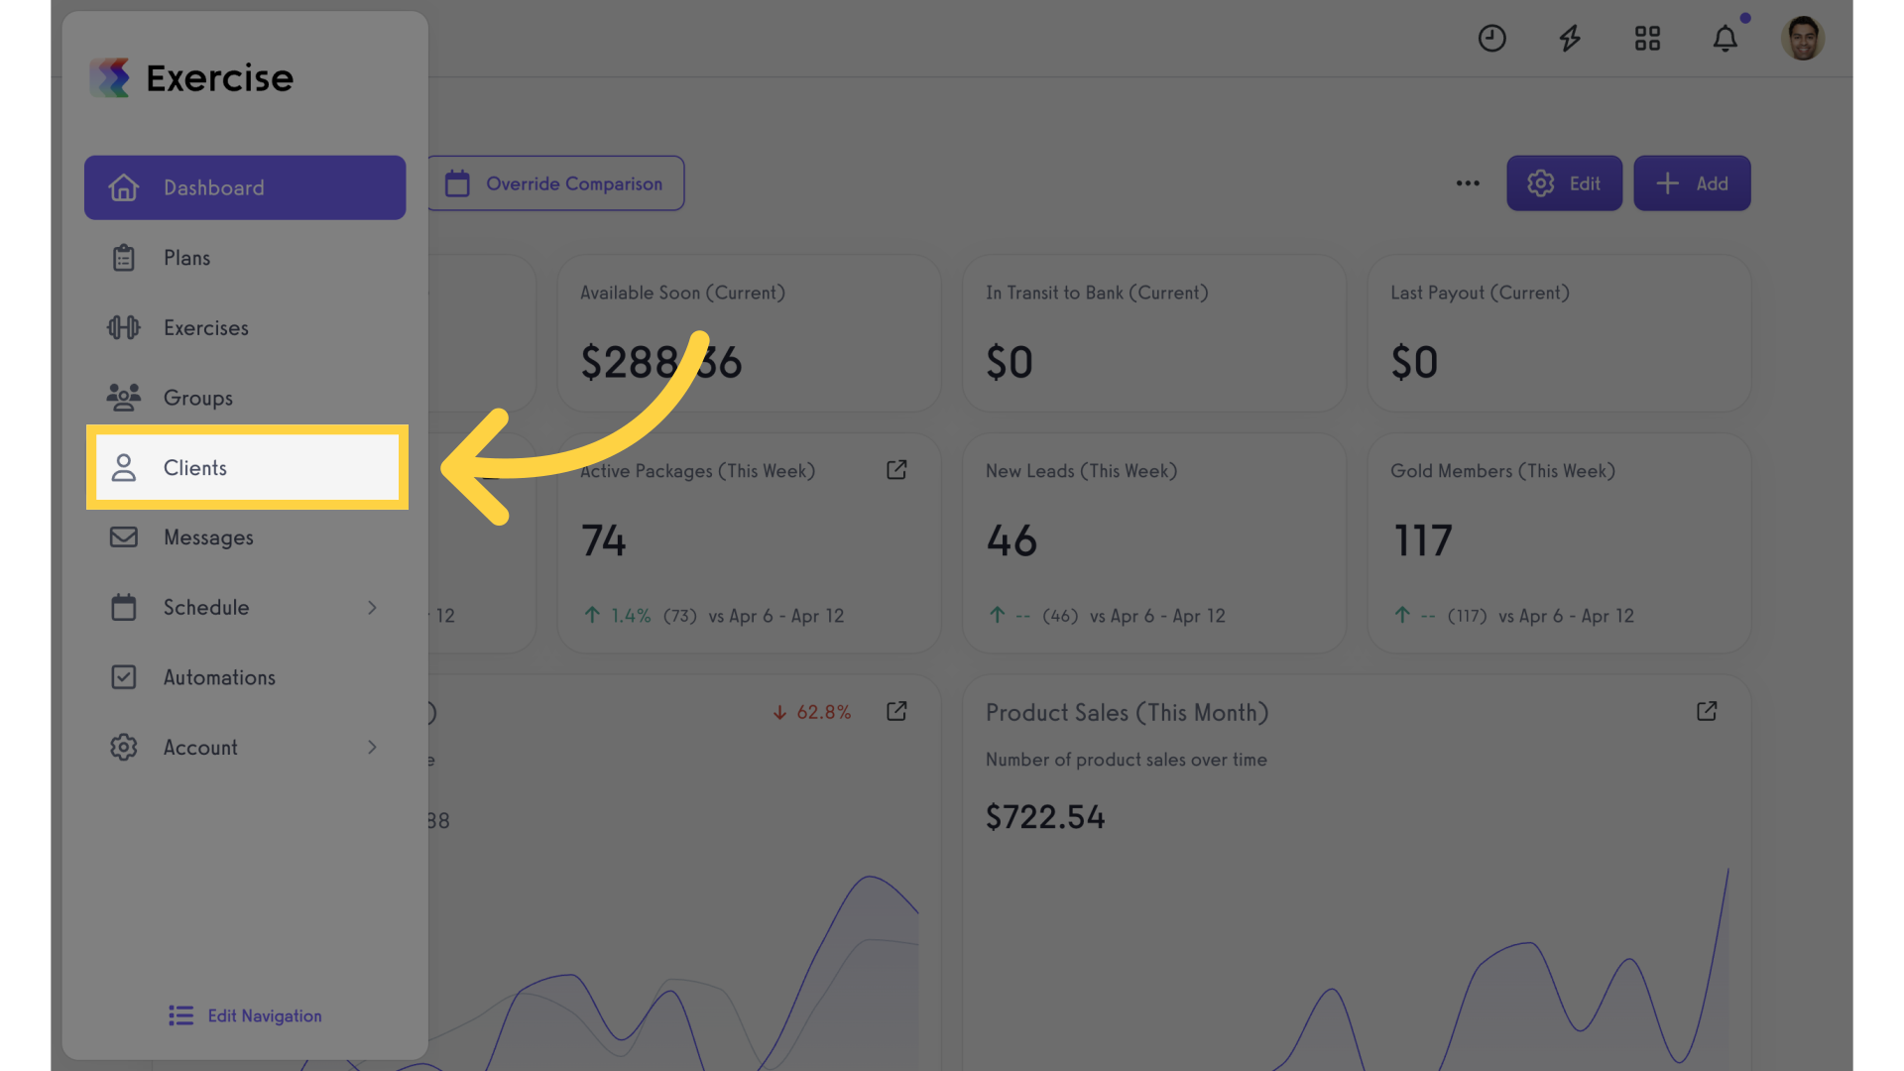1904x1071 pixels.
Task: Click the Edit Navigation link
Action: (x=245, y=1015)
